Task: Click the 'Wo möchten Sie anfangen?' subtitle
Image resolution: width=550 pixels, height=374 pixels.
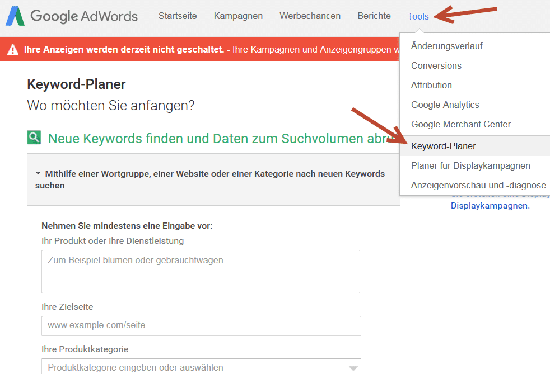Action: pyautogui.click(x=111, y=106)
